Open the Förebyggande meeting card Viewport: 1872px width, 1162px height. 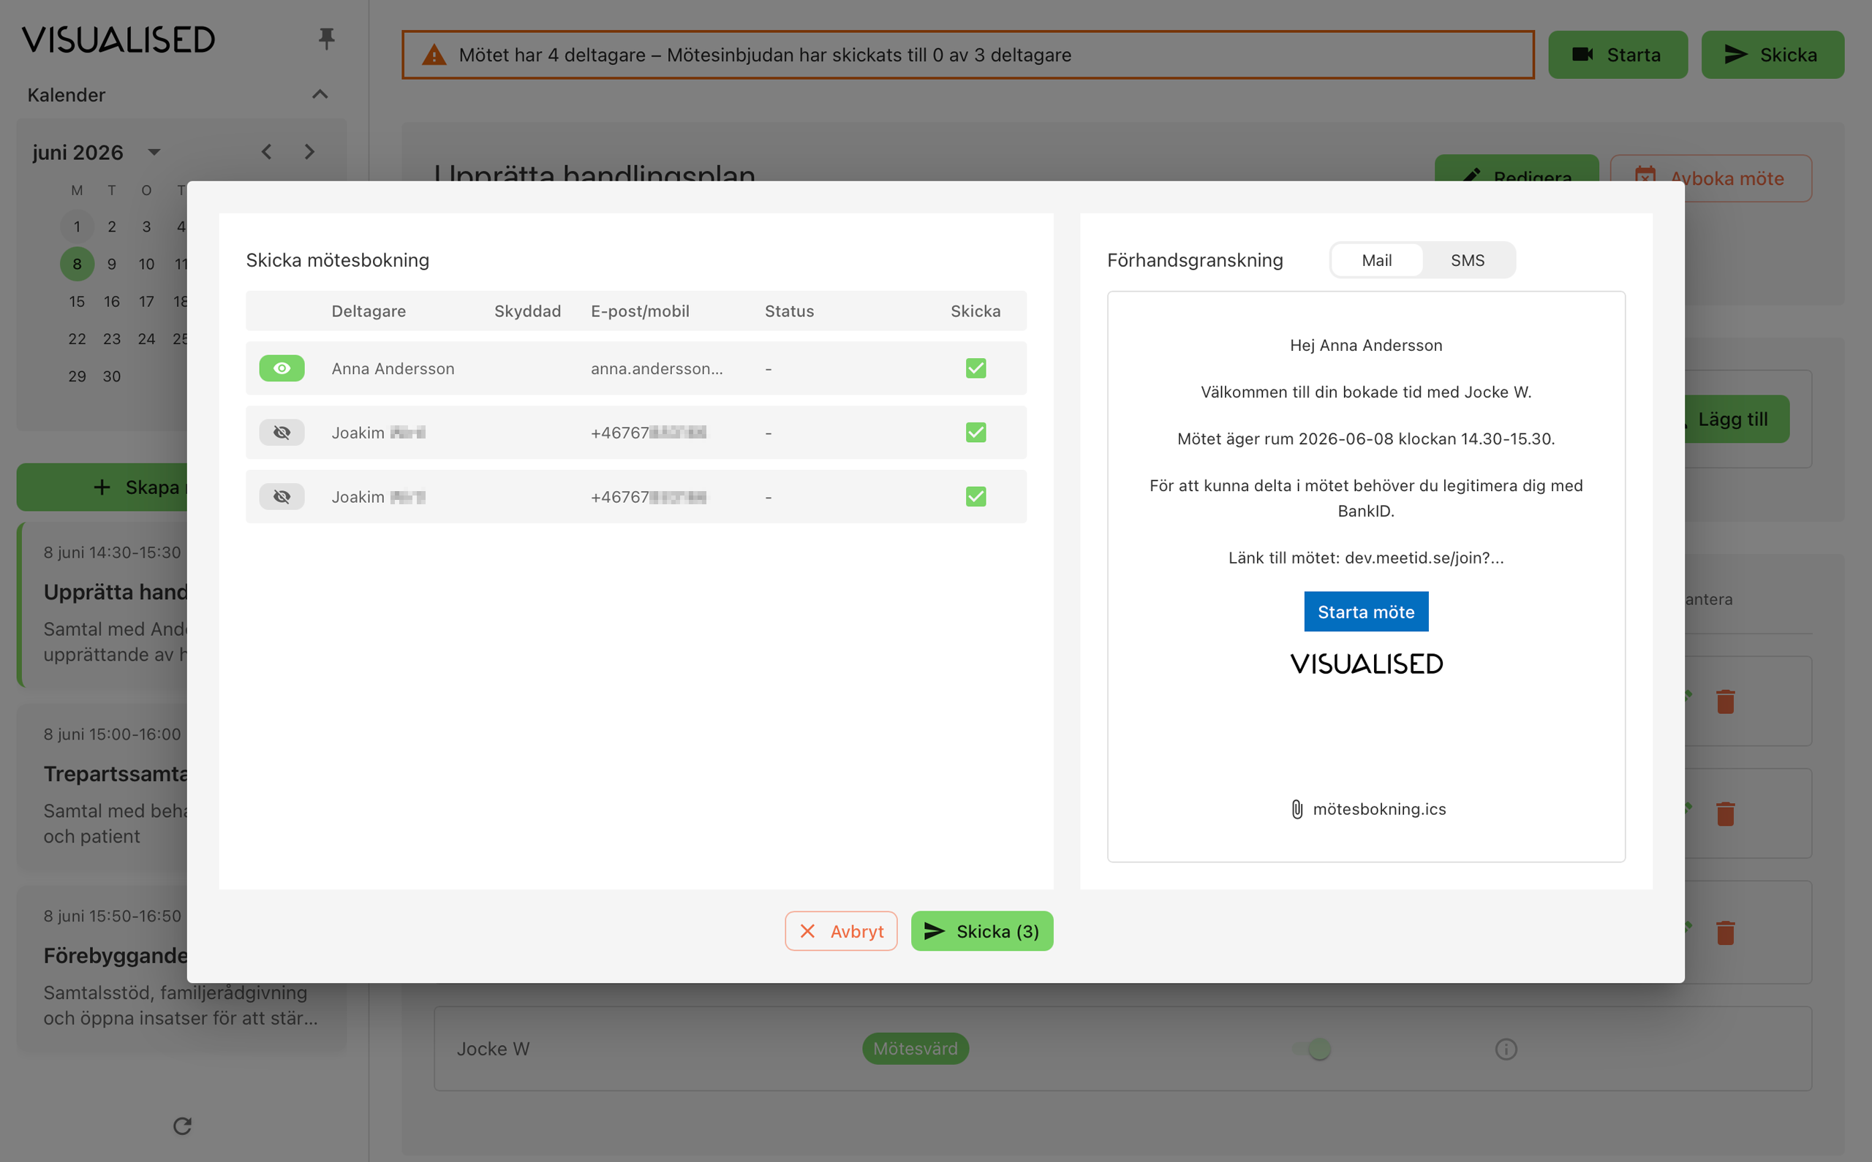pyautogui.click(x=181, y=968)
